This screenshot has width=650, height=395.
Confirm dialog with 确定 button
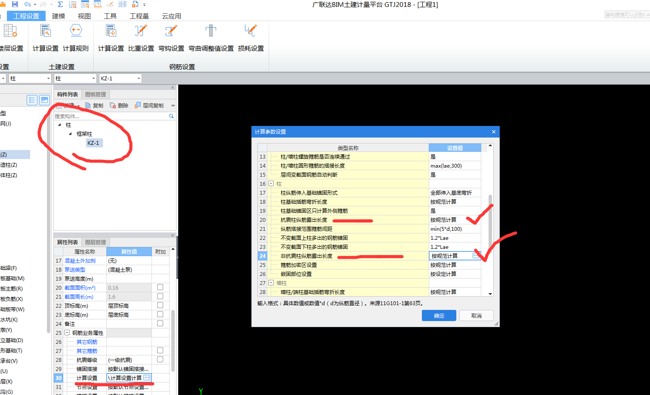point(439,315)
